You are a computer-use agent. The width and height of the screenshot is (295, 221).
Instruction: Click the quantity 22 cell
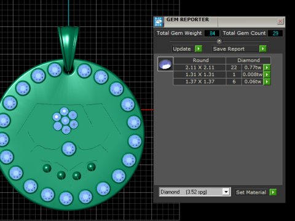tap(234, 68)
